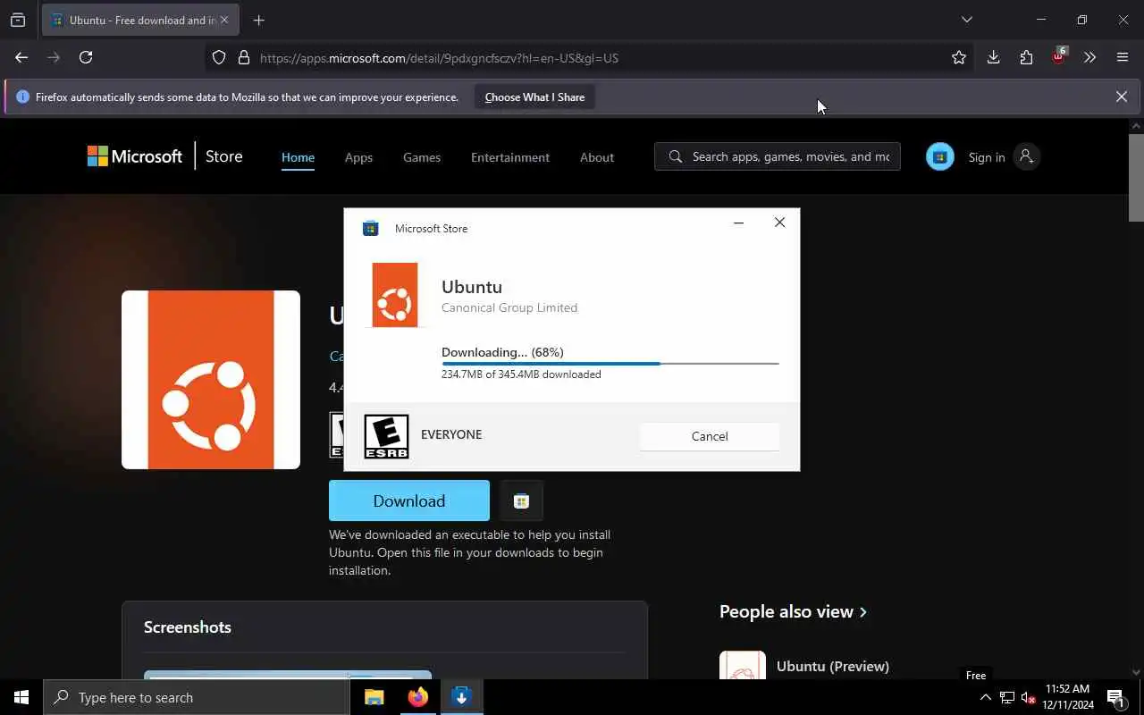Screen dimensions: 1144x715
Task: Click the Store installer taskbar icon
Action: (x=461, y=697)
